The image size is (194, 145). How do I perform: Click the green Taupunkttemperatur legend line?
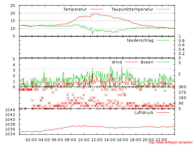coord(163,9)
